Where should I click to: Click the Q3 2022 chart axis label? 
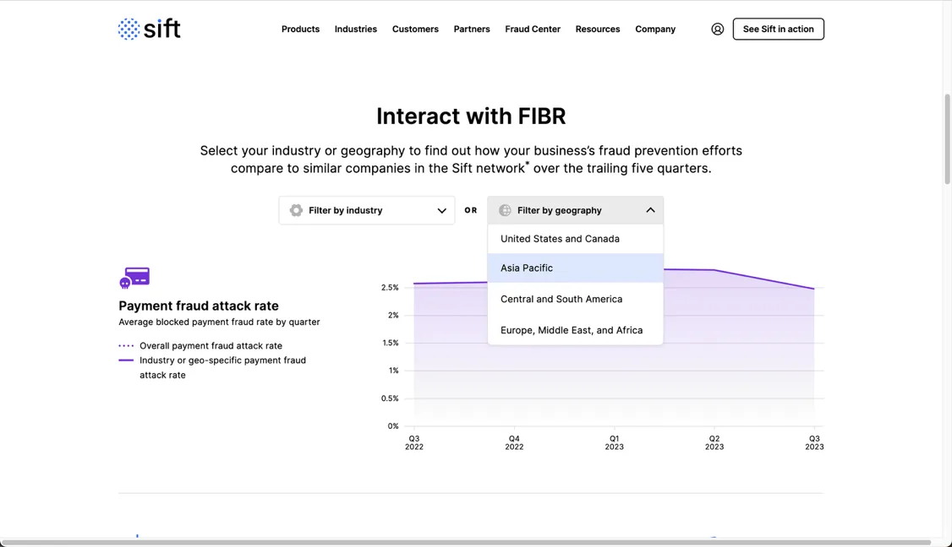[x=414, y=442]
